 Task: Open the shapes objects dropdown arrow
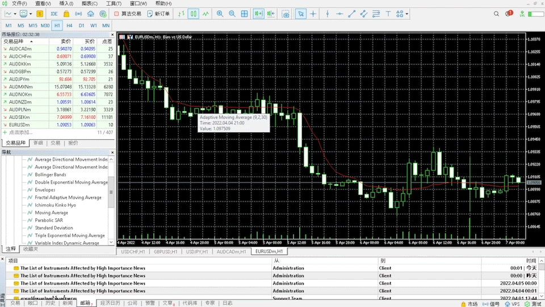pos(407,14)
